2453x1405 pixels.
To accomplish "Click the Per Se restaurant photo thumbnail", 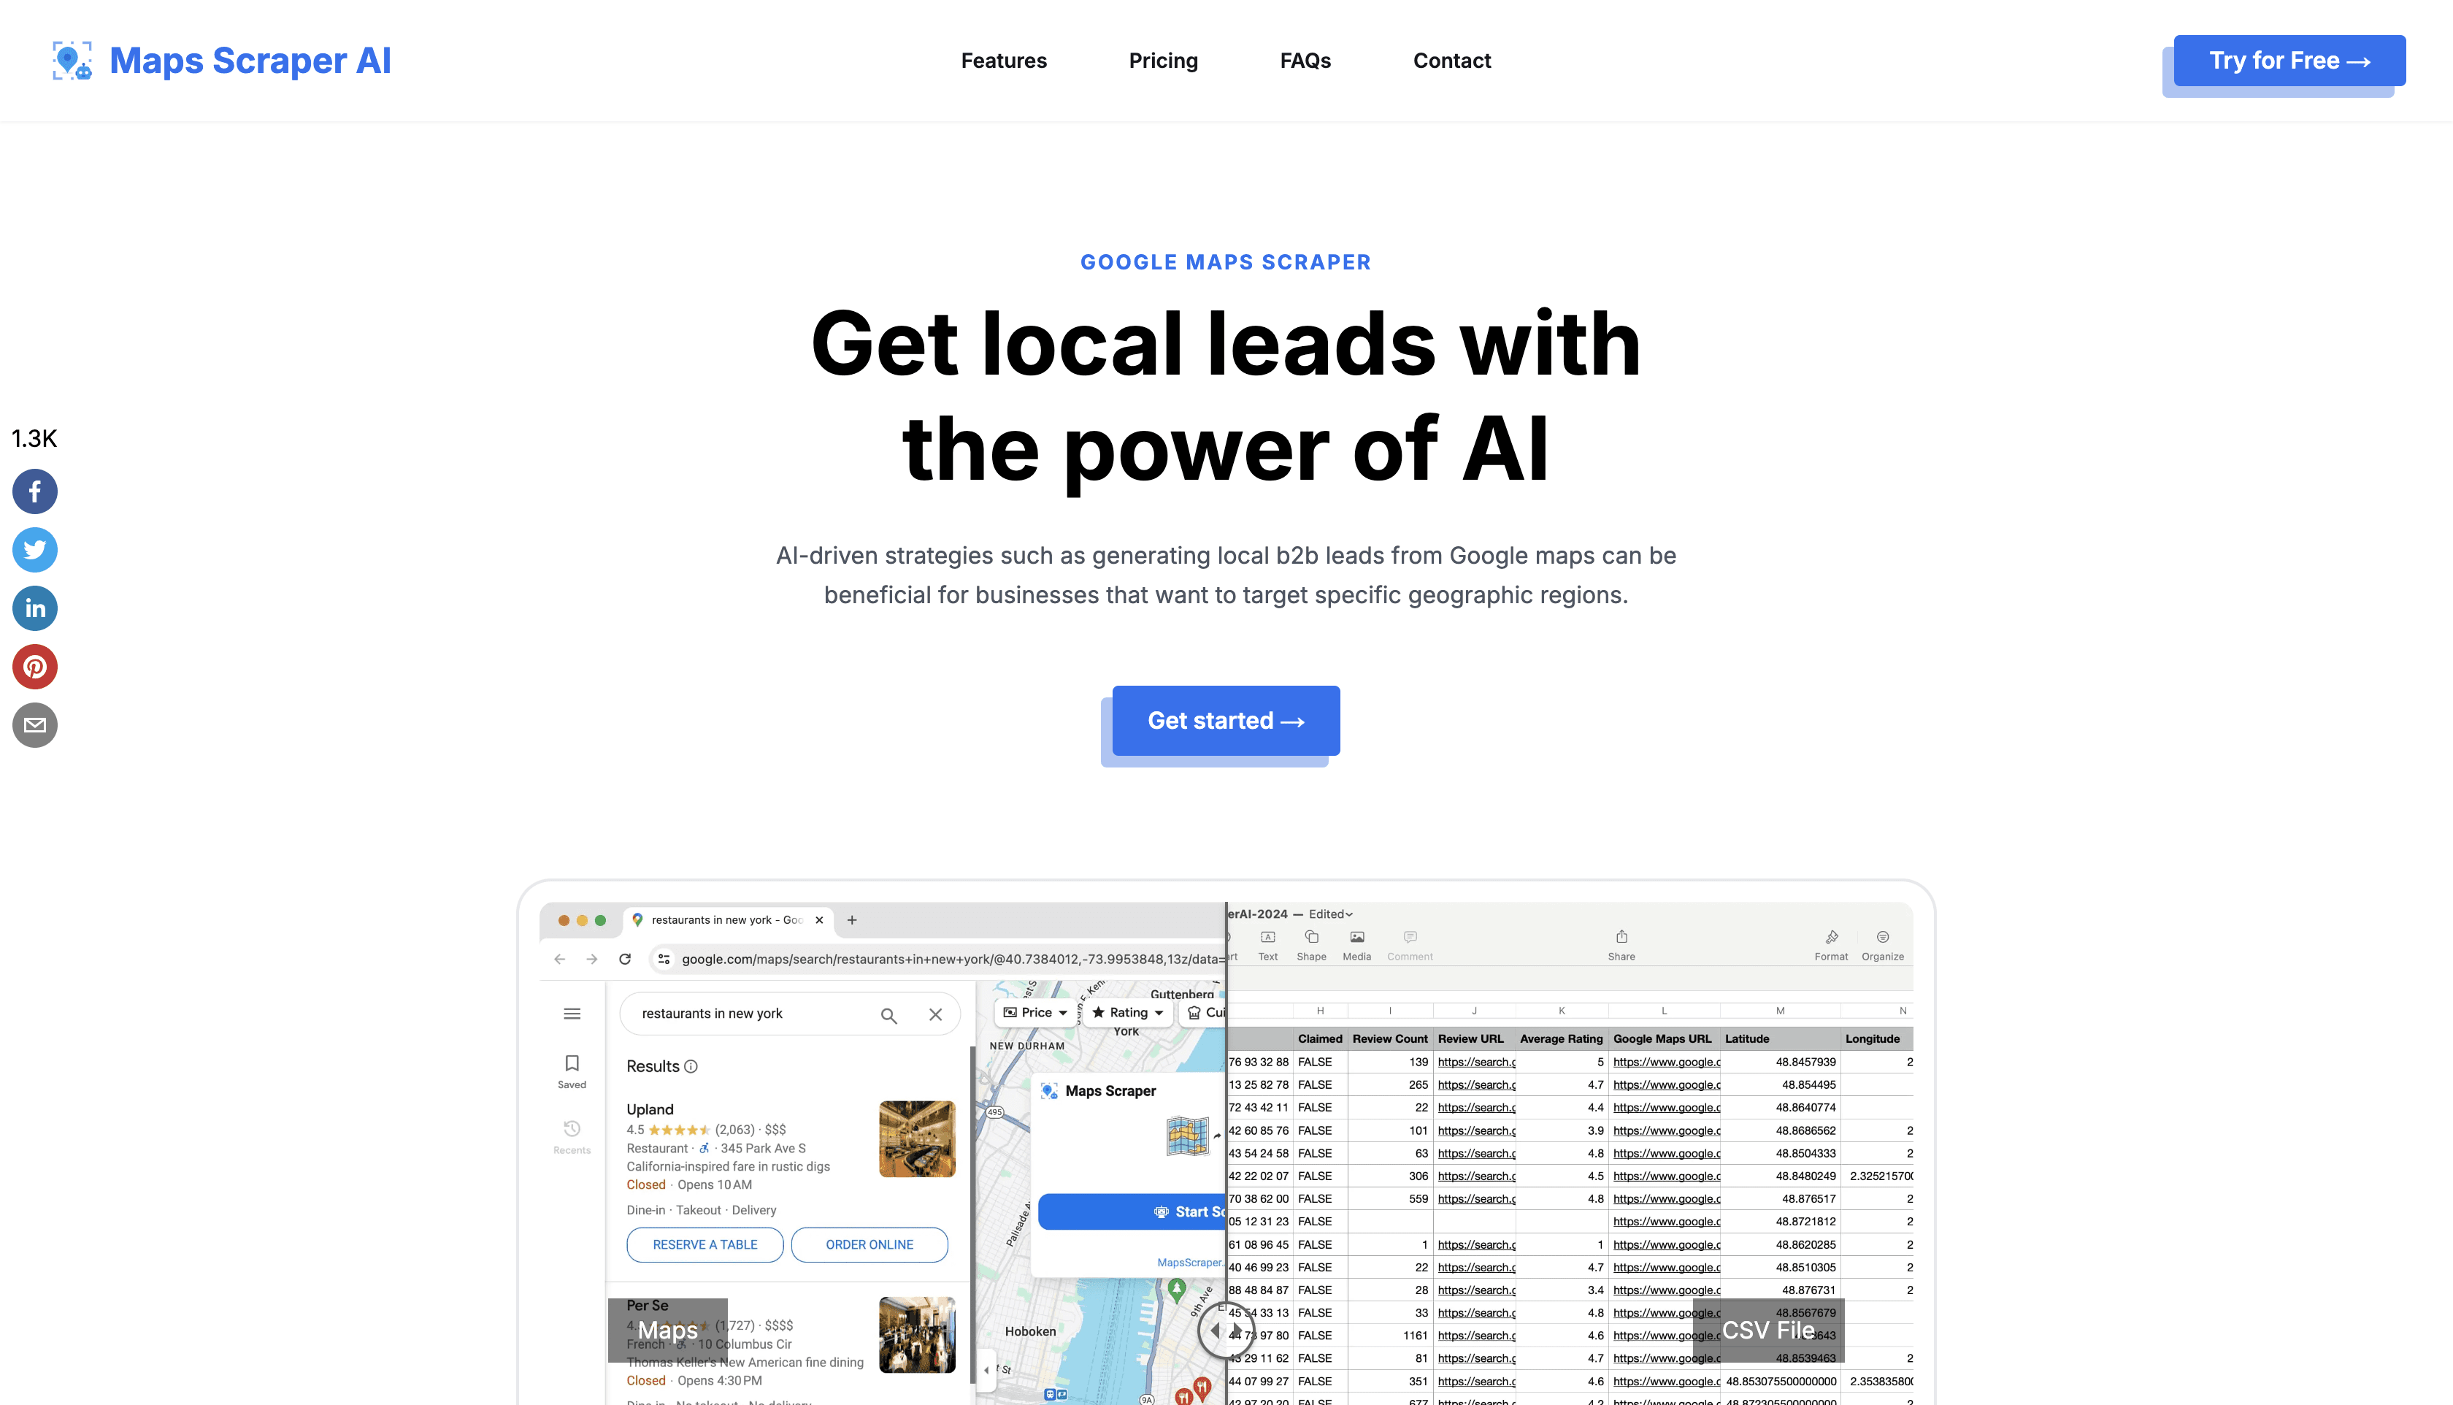I will pos(918,1335).
